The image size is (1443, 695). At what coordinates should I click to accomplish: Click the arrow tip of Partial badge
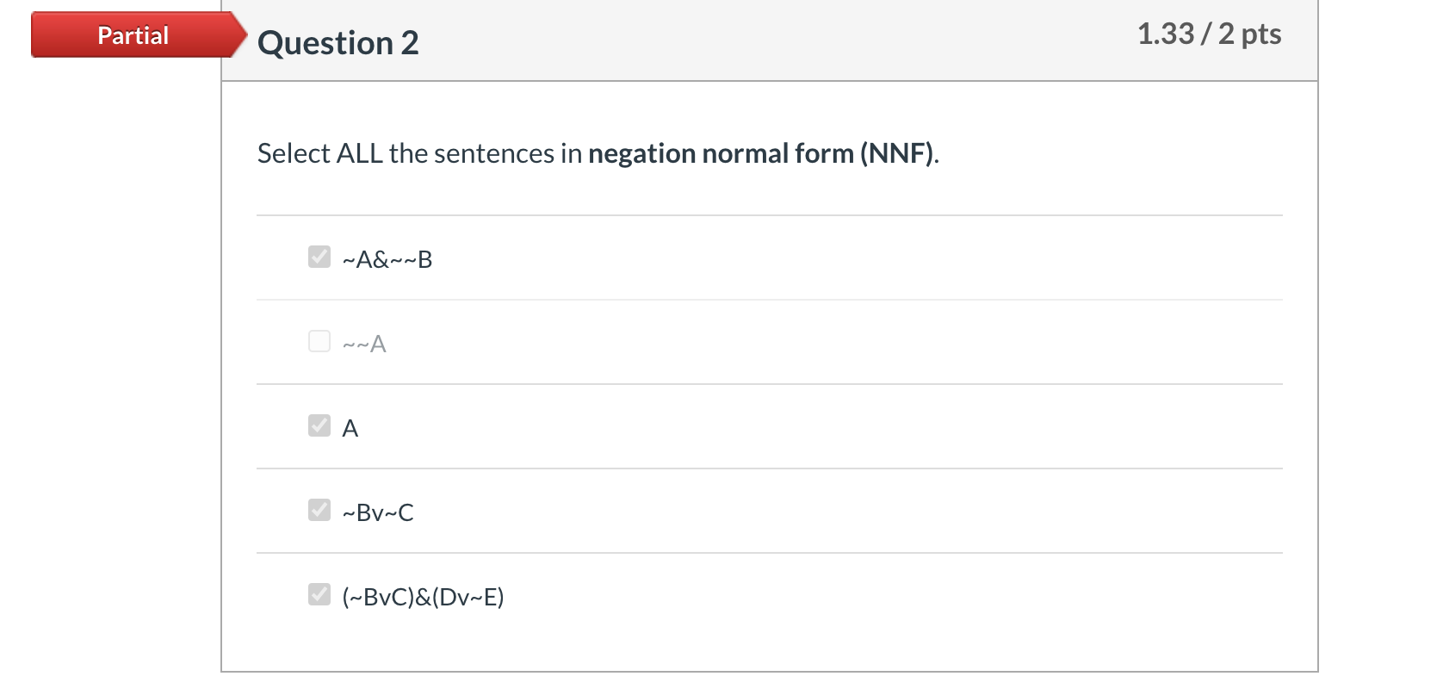[238, 35]
